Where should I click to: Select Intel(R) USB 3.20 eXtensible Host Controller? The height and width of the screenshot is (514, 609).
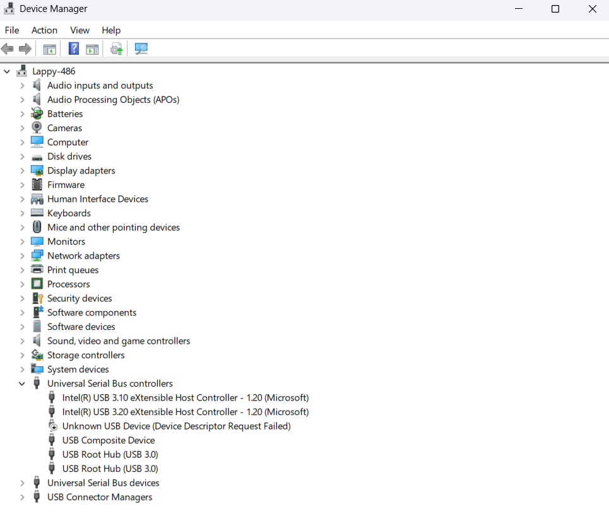[186, 412]
